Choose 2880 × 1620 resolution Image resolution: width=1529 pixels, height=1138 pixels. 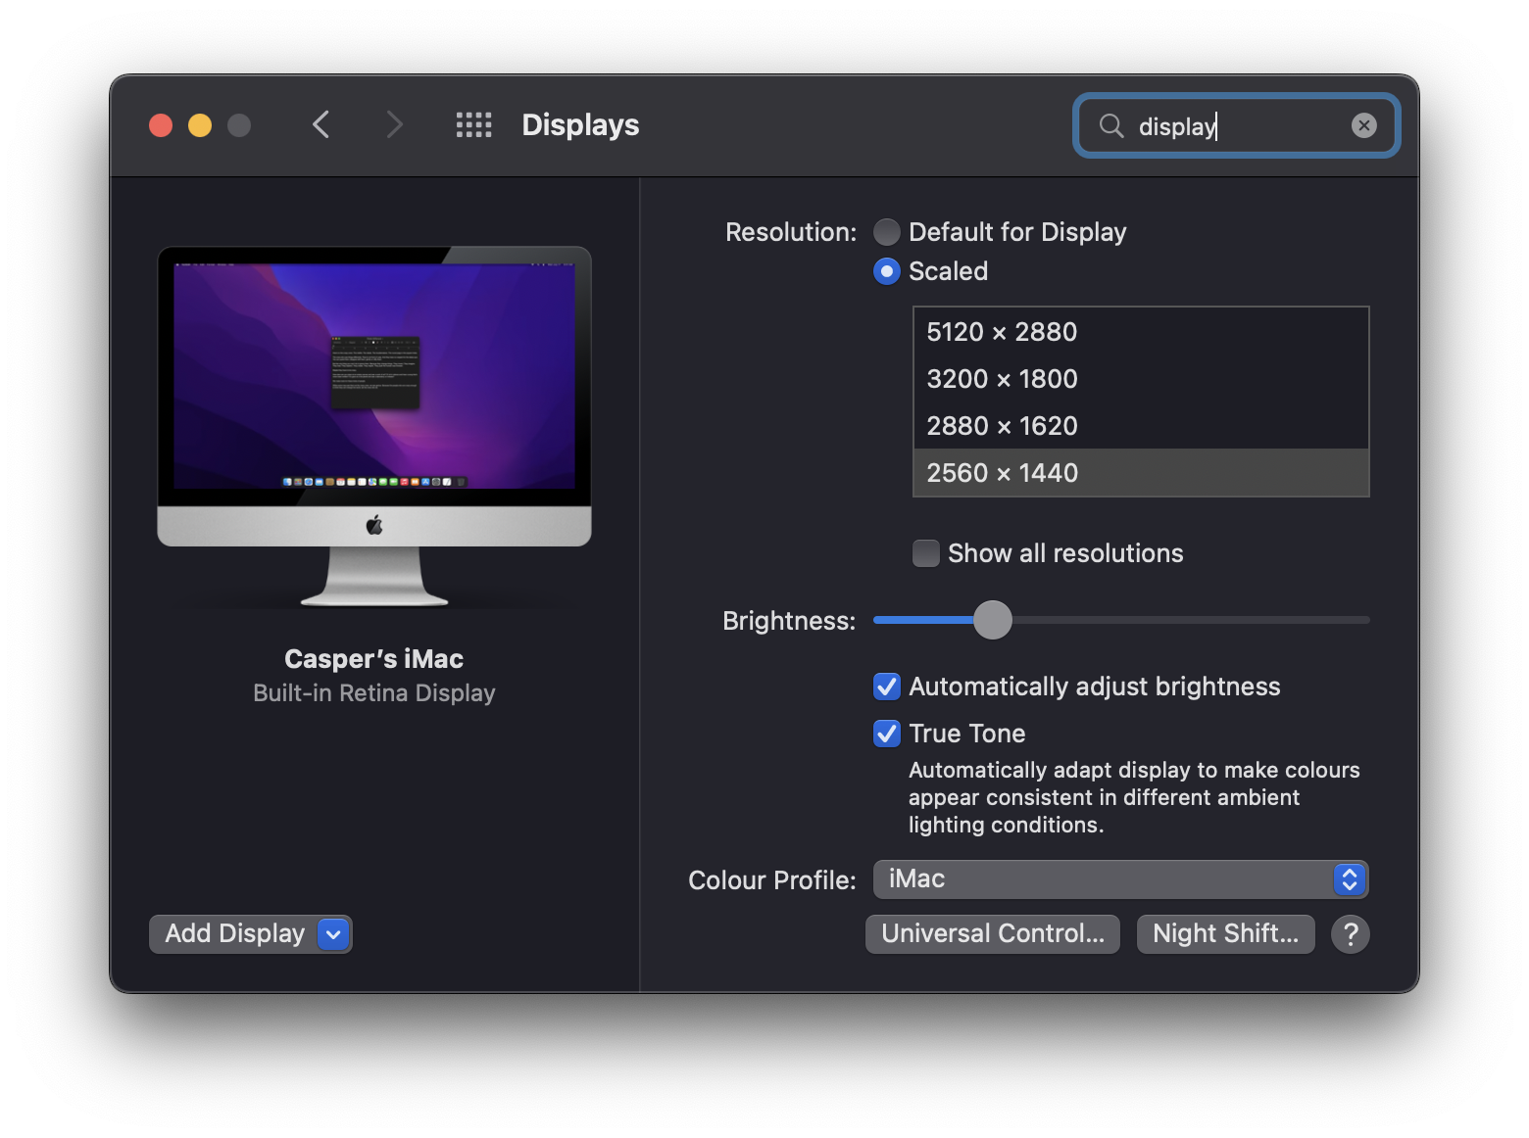1141,426
